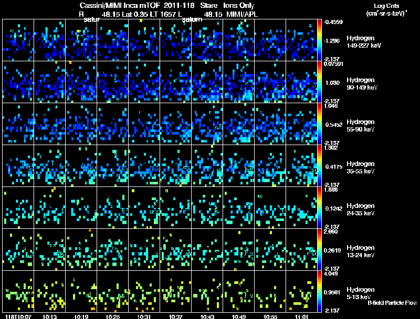The image size is (420, 319).
Task: Select the 5-13 keV image panel at 10:55
Action: 270,292
